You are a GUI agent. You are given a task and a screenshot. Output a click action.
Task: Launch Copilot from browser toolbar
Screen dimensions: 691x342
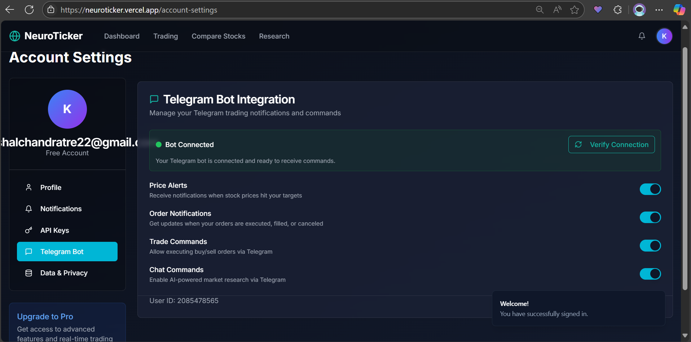[x=679, y=10]
